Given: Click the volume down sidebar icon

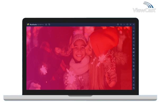Looking at the screenshot, I should pos(134,35).
